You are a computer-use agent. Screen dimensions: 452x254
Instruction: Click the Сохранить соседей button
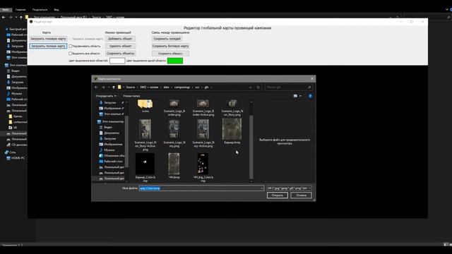tap(167, 39)
